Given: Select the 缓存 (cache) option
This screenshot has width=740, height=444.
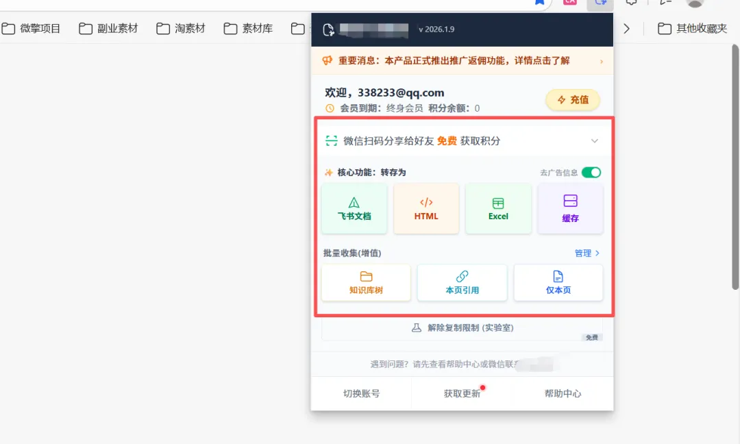Looking at the screenshot, I should point(570,208).
